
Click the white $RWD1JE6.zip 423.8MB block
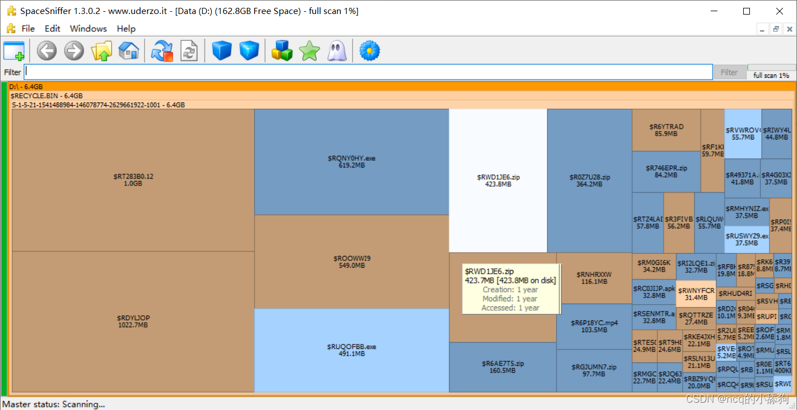click(498, 180)
